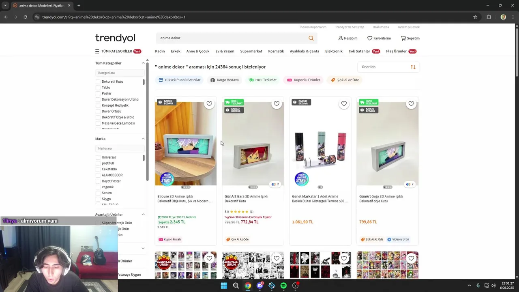Screen dimensions: 519x292
Task: Filter by Kargo Bedava
Action: point(224,80)
